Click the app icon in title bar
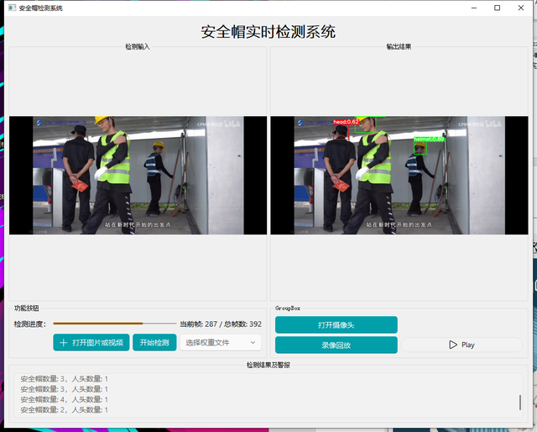 [10, 8]
